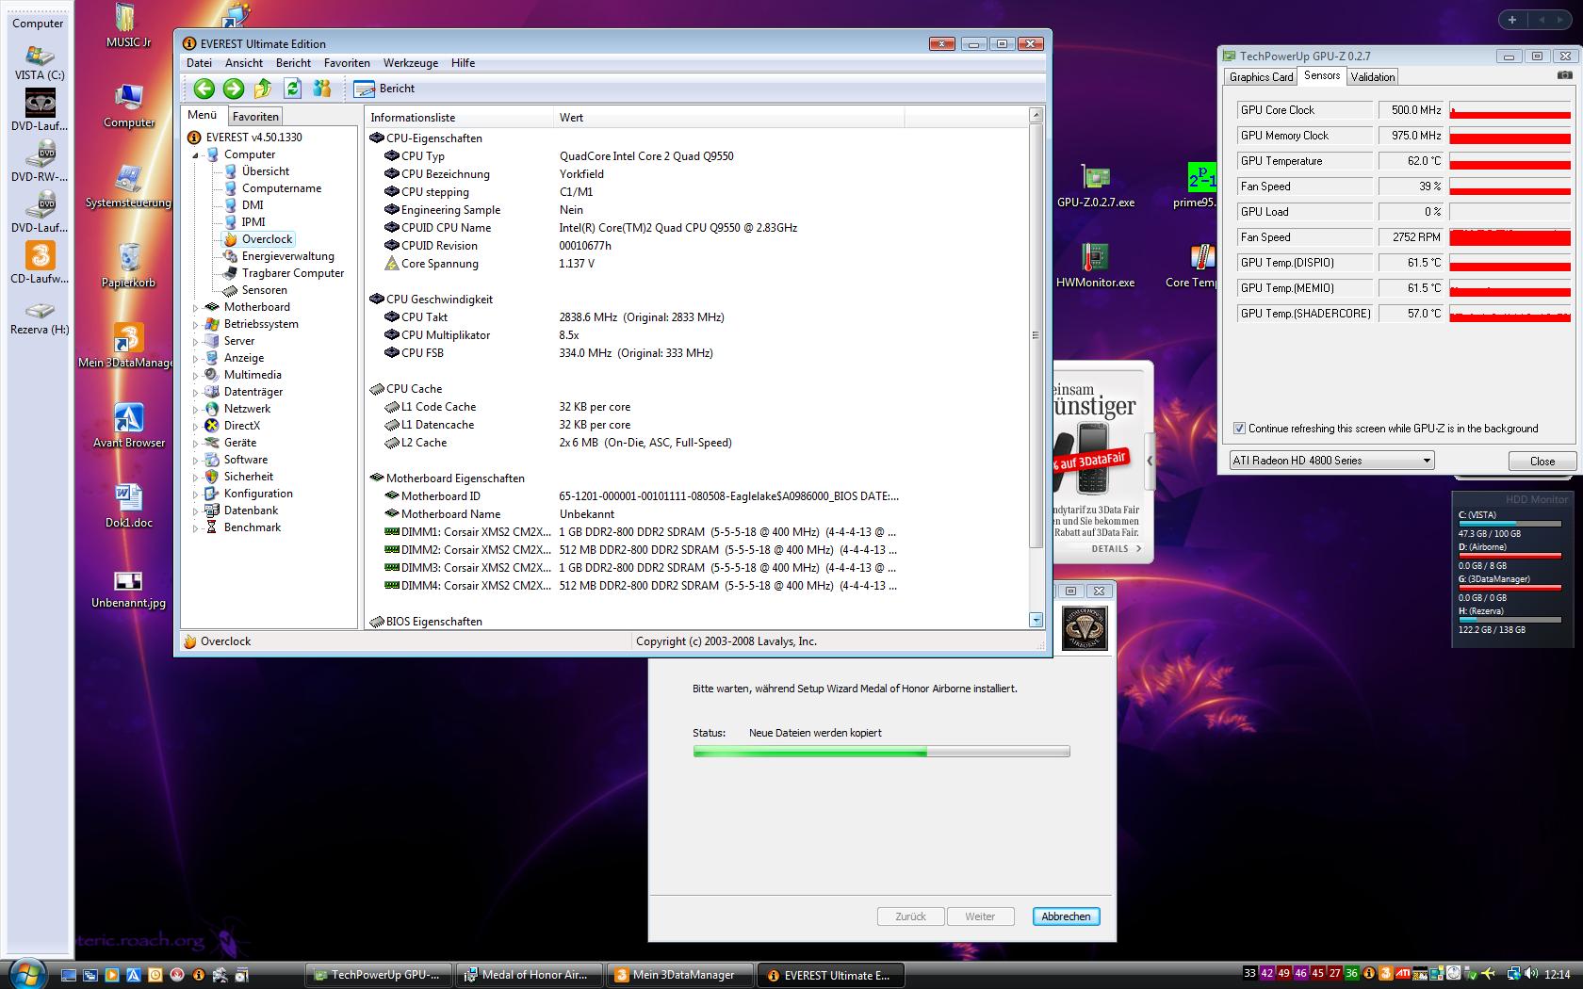
Task: Click the green Forward arrow in EVEREST toolbar
Action: (x=234, y=89)
